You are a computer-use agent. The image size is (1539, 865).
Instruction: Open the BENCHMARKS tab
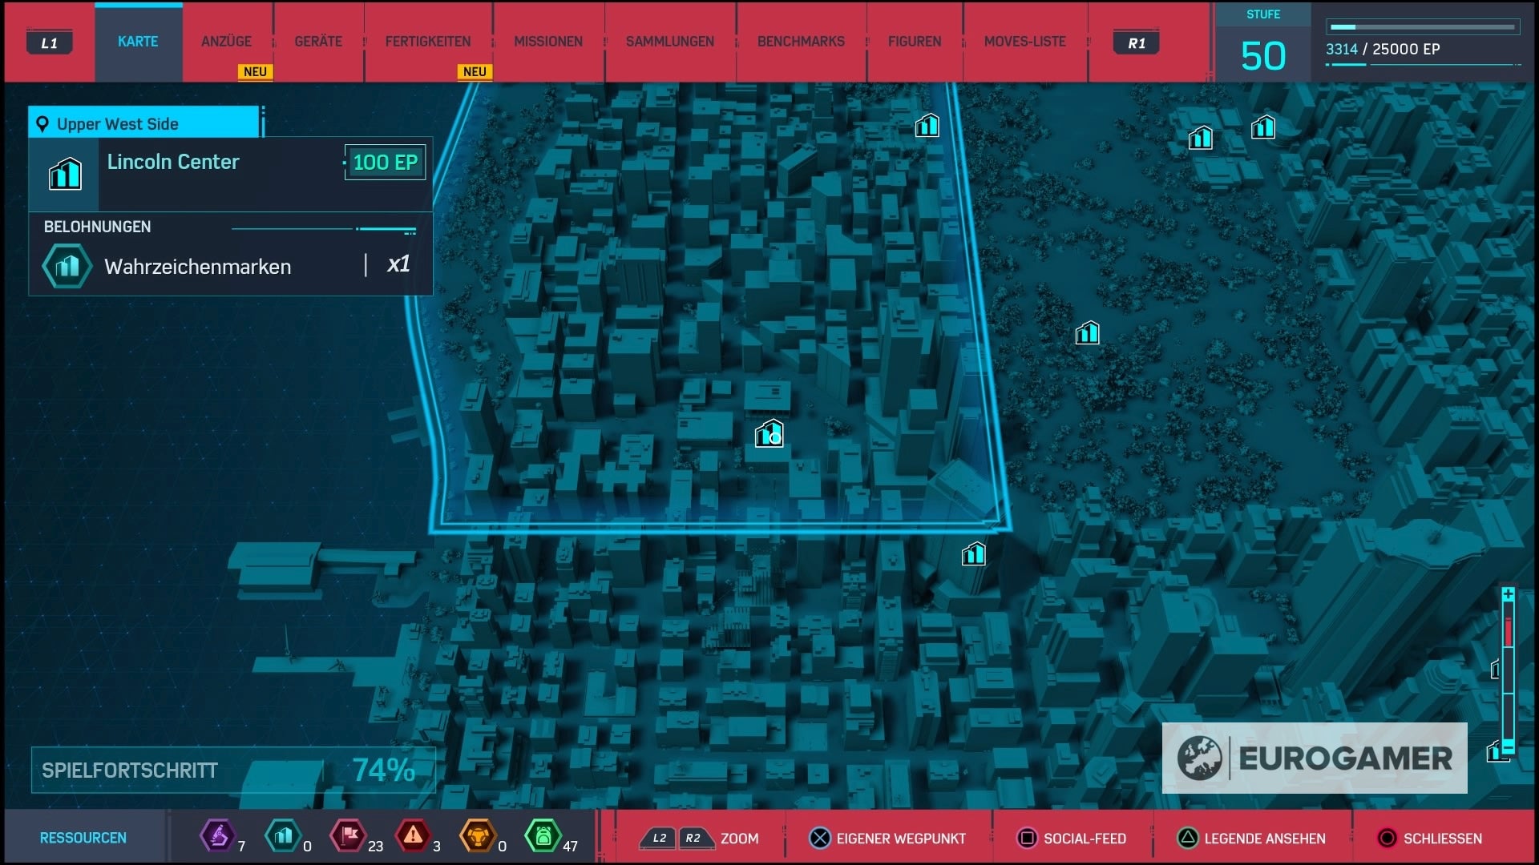click(x=801, y=42)
